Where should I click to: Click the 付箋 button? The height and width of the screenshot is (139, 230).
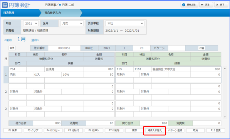click(201, 48)
